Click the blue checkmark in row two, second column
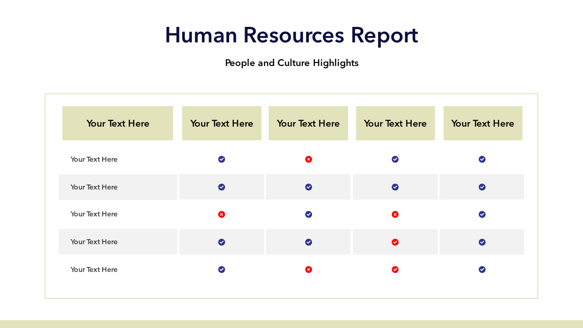Screen dimensions: 583x328 (221, 187)
